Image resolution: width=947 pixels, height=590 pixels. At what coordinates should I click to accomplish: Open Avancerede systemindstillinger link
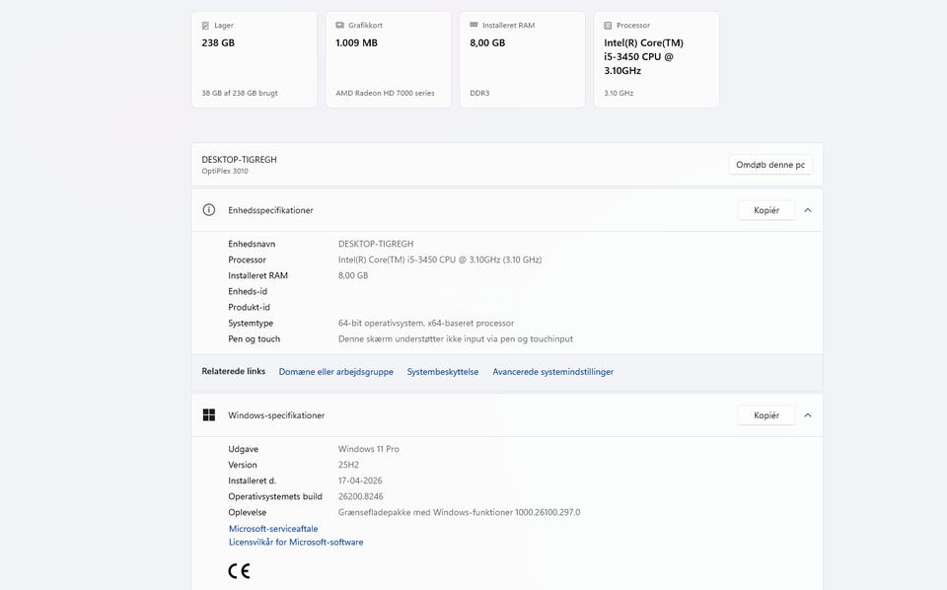(x=552, y=372)
